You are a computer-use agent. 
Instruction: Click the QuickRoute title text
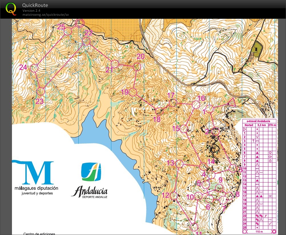35,5
